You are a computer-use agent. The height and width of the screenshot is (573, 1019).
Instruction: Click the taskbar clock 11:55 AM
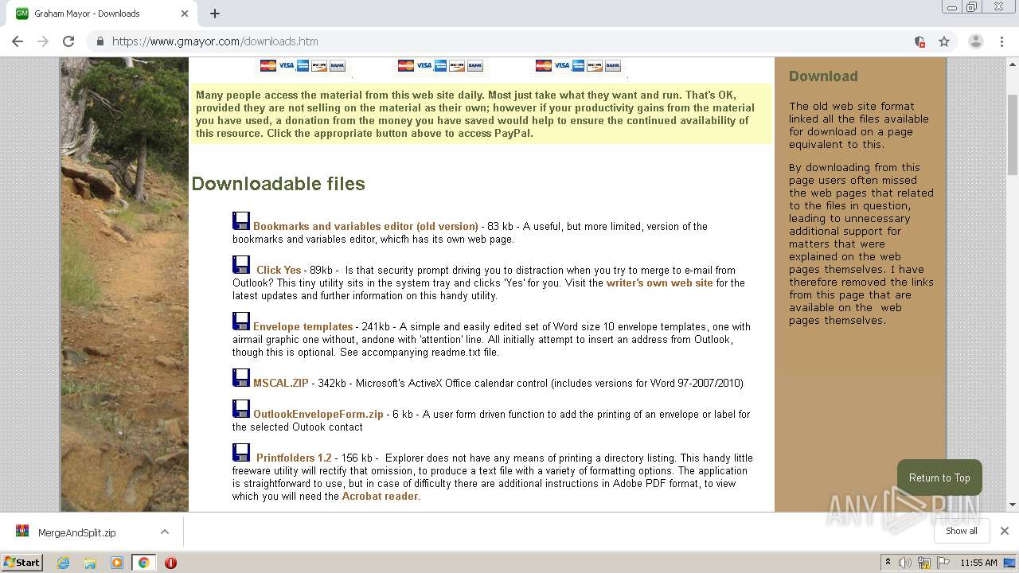[x=978, y=563]
